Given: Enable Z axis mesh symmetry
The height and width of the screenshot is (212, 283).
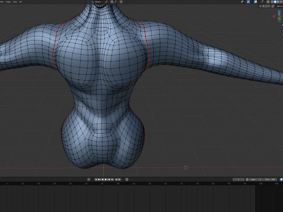Looking at the screenshot, I should tap(269, 6).
